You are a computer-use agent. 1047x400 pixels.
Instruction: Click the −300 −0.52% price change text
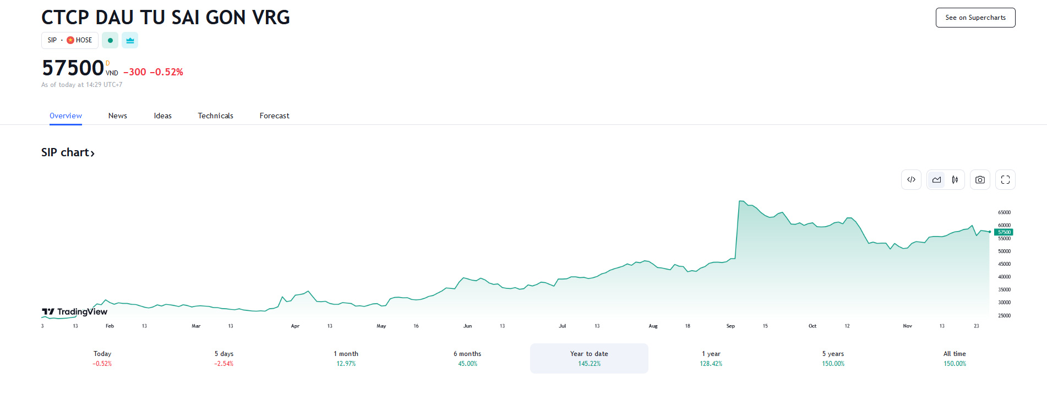[153, 72]
